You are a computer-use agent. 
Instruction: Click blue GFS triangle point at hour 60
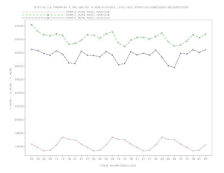click(x=156, y=50)
